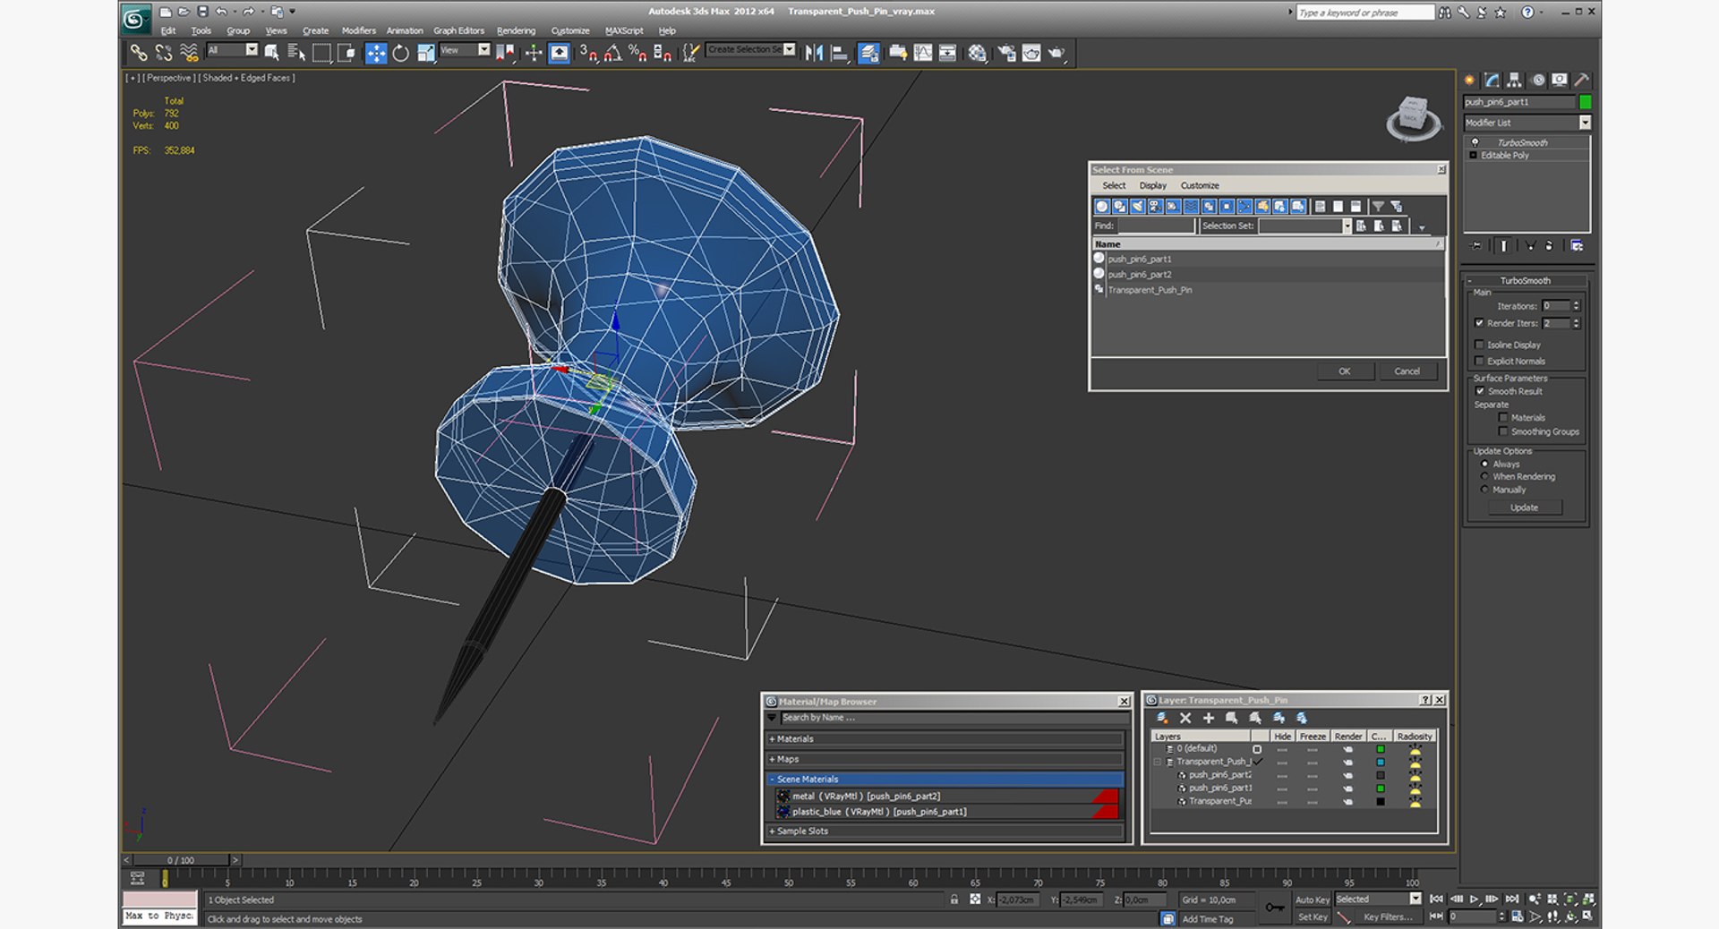Create new layer with plus icon
Viewport: 1719px width, 929px height.
(1208, 718)
